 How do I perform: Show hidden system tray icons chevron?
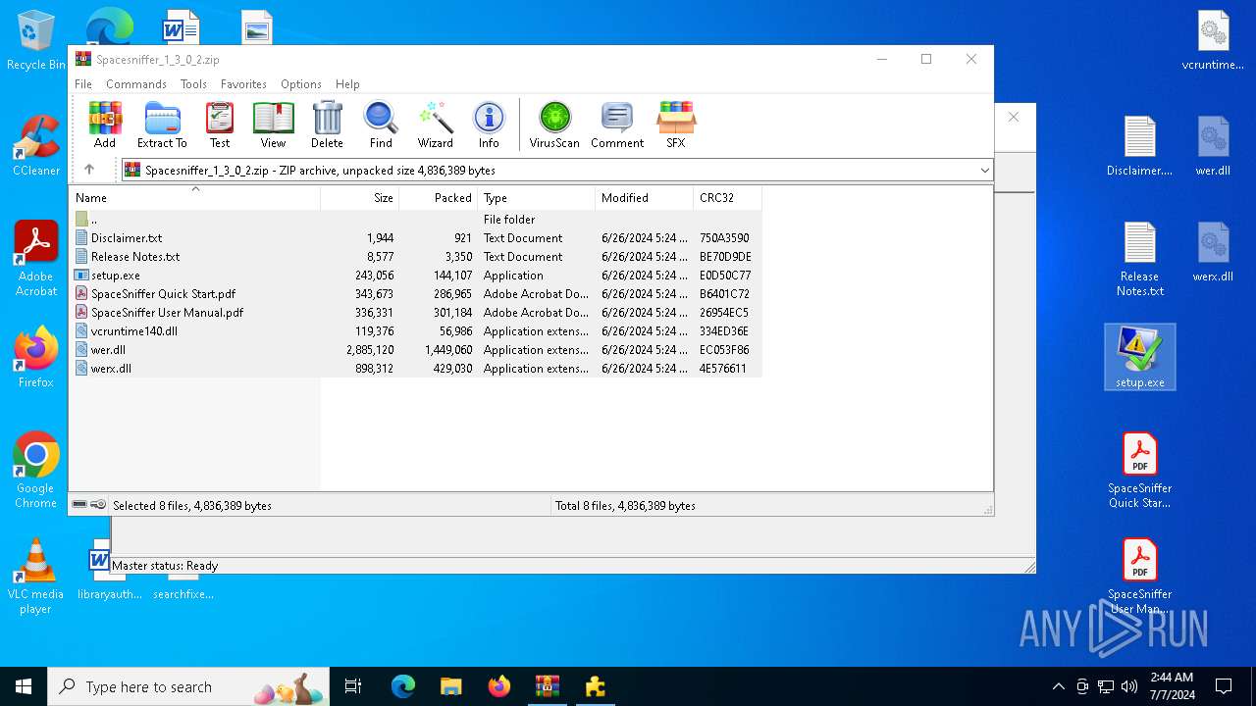point(1058,686)
